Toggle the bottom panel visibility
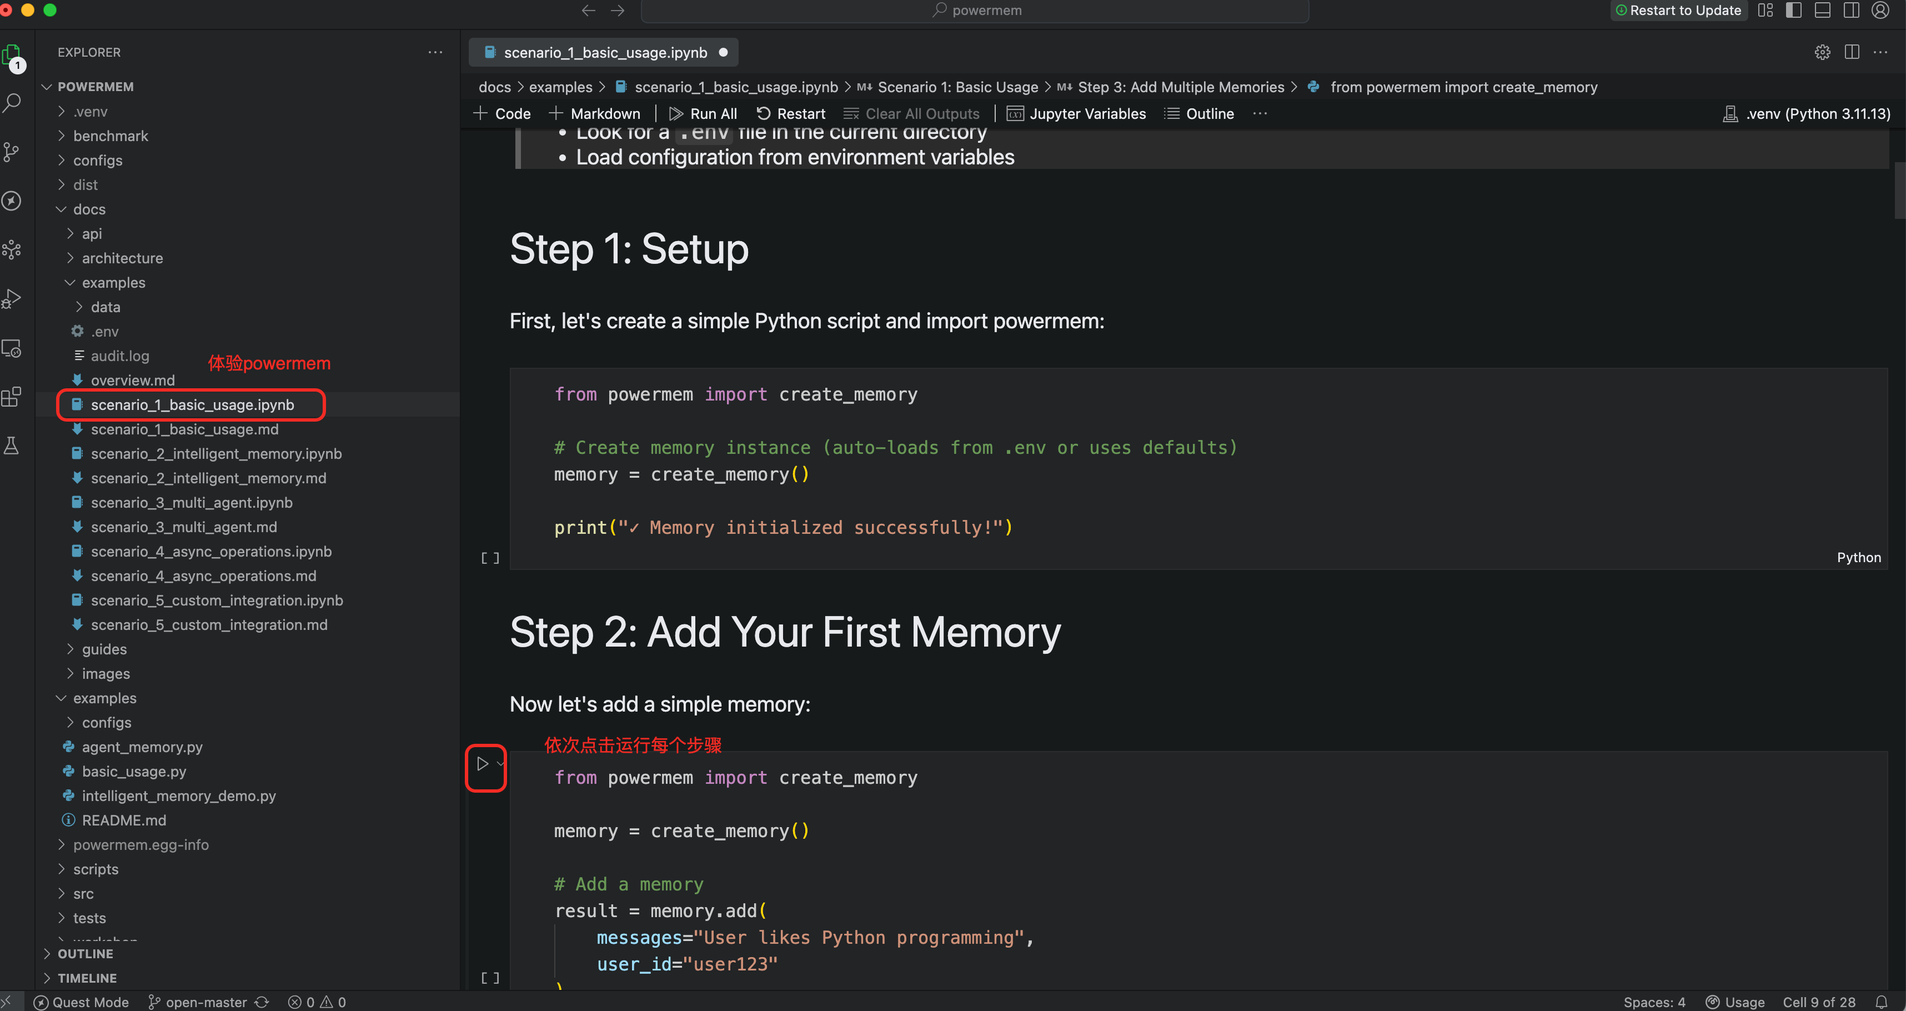The image size is (1906, 1011). point(1822,11)
